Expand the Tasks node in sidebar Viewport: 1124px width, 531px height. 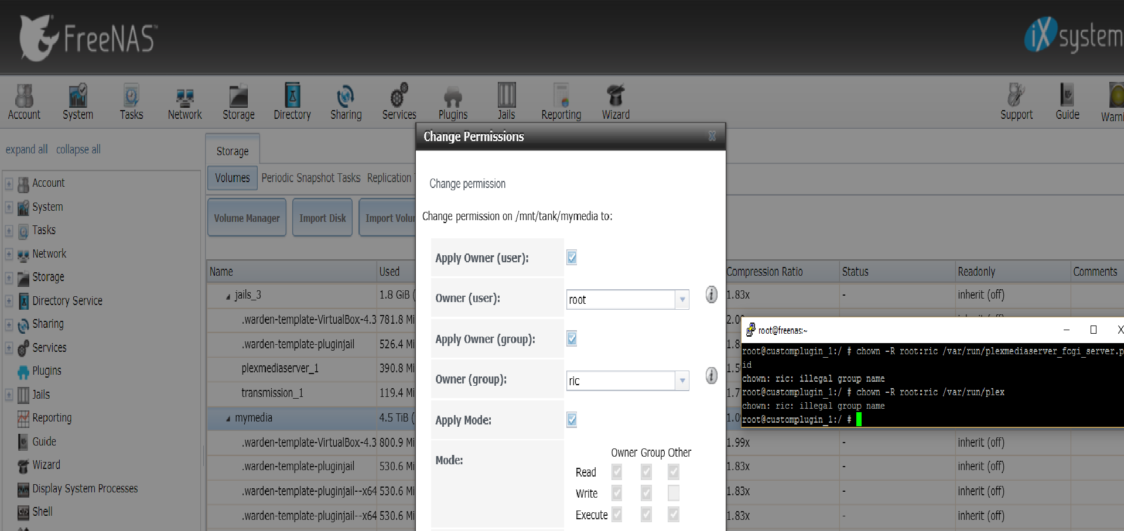click(x=9, y=231)
